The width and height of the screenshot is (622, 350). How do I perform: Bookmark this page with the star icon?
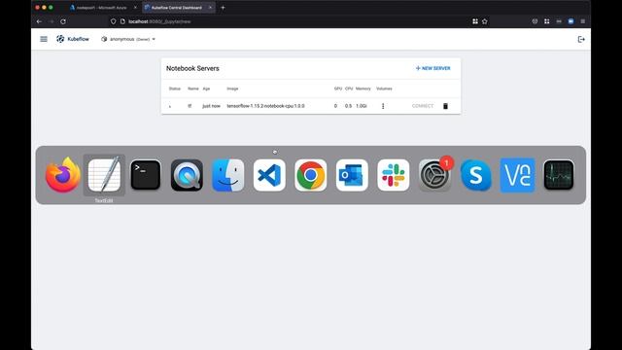click(x=485, y=21)
